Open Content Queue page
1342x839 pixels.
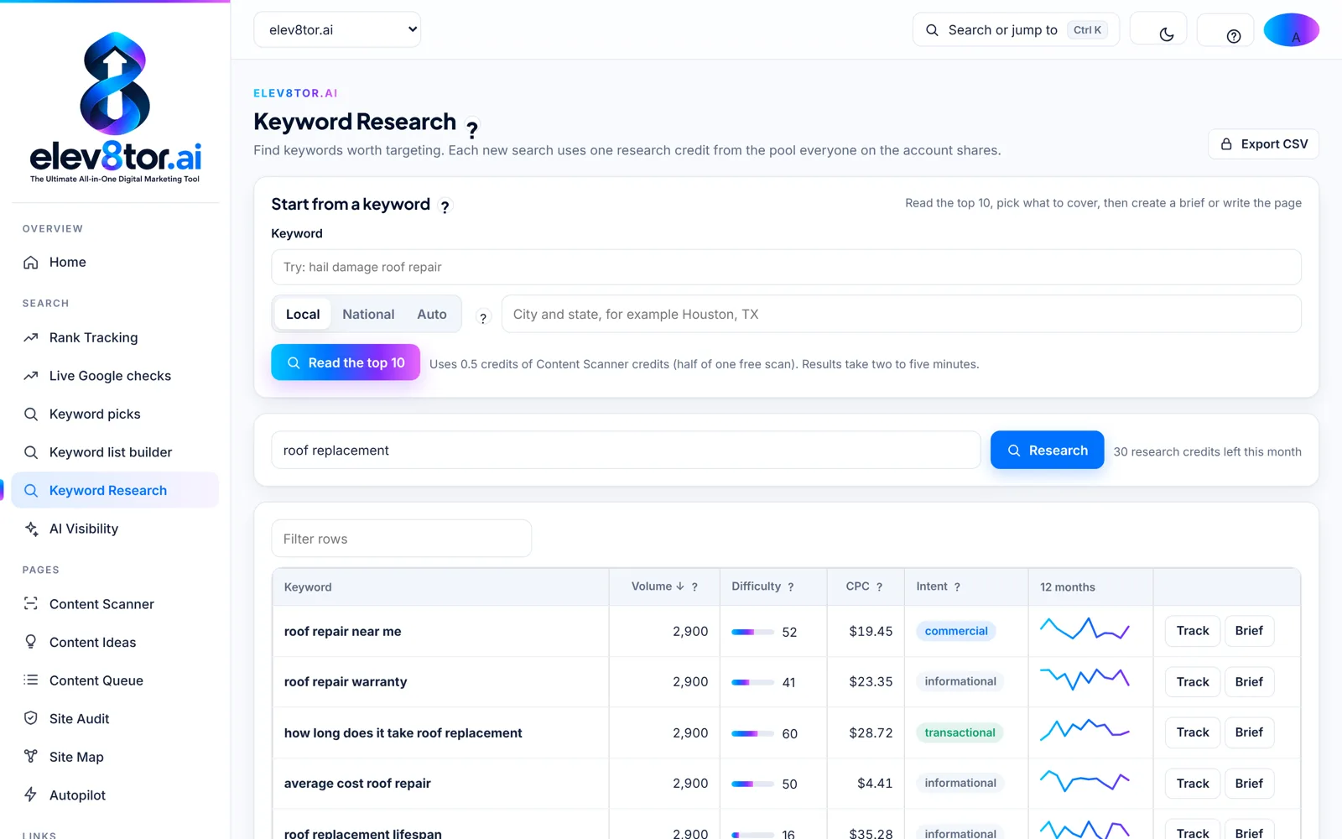coord(115,680)
